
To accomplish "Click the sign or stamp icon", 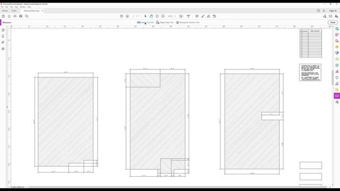I will 208,16.
